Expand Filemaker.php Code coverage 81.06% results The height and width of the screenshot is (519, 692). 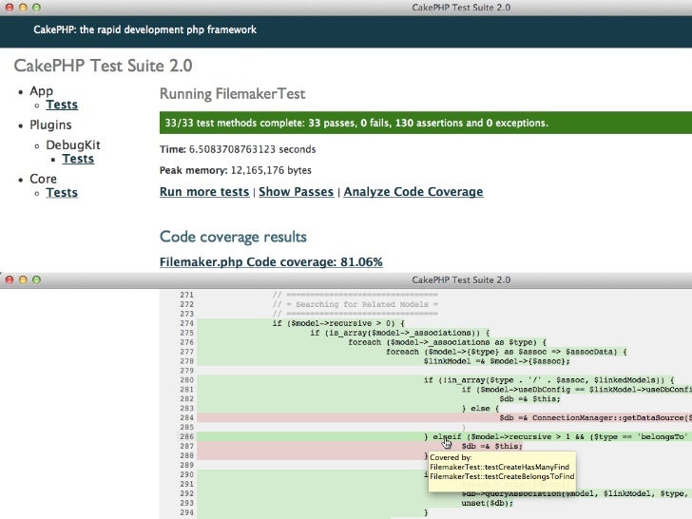271,261
